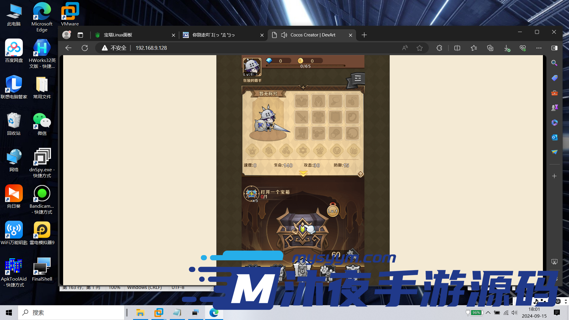Switch to the 宝塔Linux面板 tab
The width and height of the screenshot is (569, 320).
pyautogui.click(x=118, y=35)
